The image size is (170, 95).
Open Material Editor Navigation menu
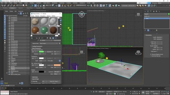pyautogui.click(x=43, y=16)
